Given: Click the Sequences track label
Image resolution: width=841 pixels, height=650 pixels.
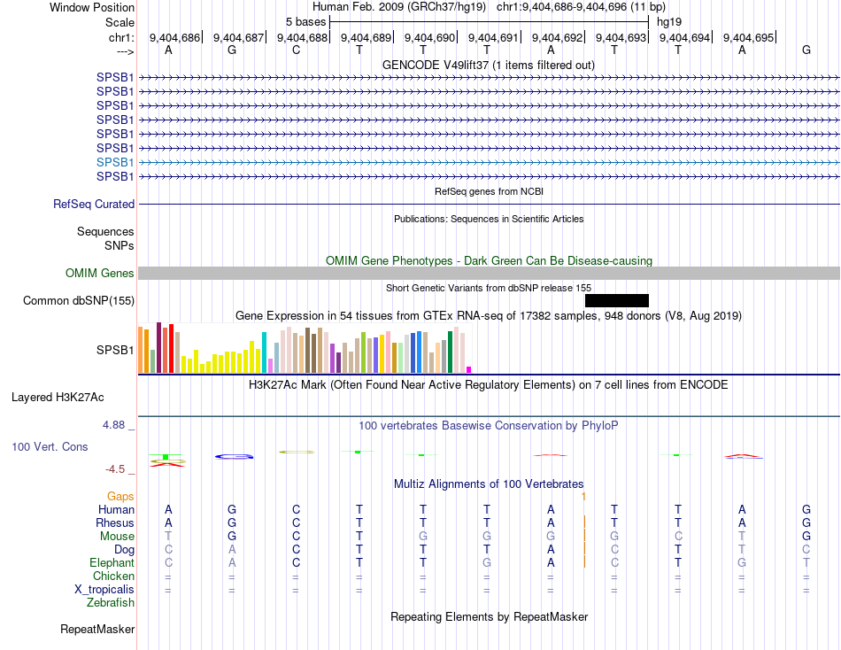Looking at the screenshot, I should point(105,231).
